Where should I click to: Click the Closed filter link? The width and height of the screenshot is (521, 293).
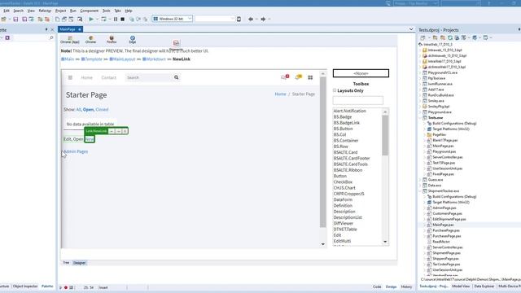point(102,109)
